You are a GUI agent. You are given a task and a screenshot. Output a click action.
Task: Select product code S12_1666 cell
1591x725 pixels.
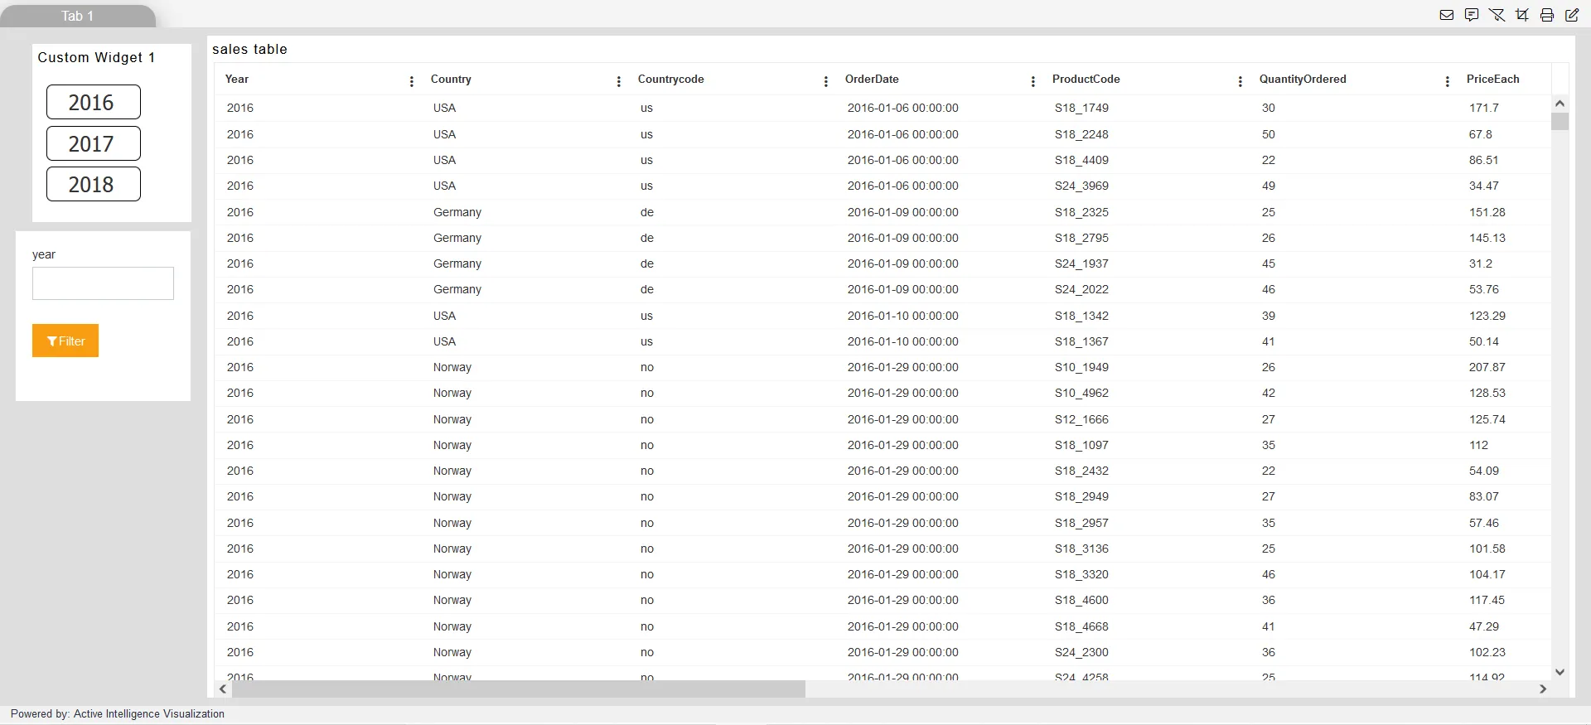pyautogui.click(x=1081, y=419)
